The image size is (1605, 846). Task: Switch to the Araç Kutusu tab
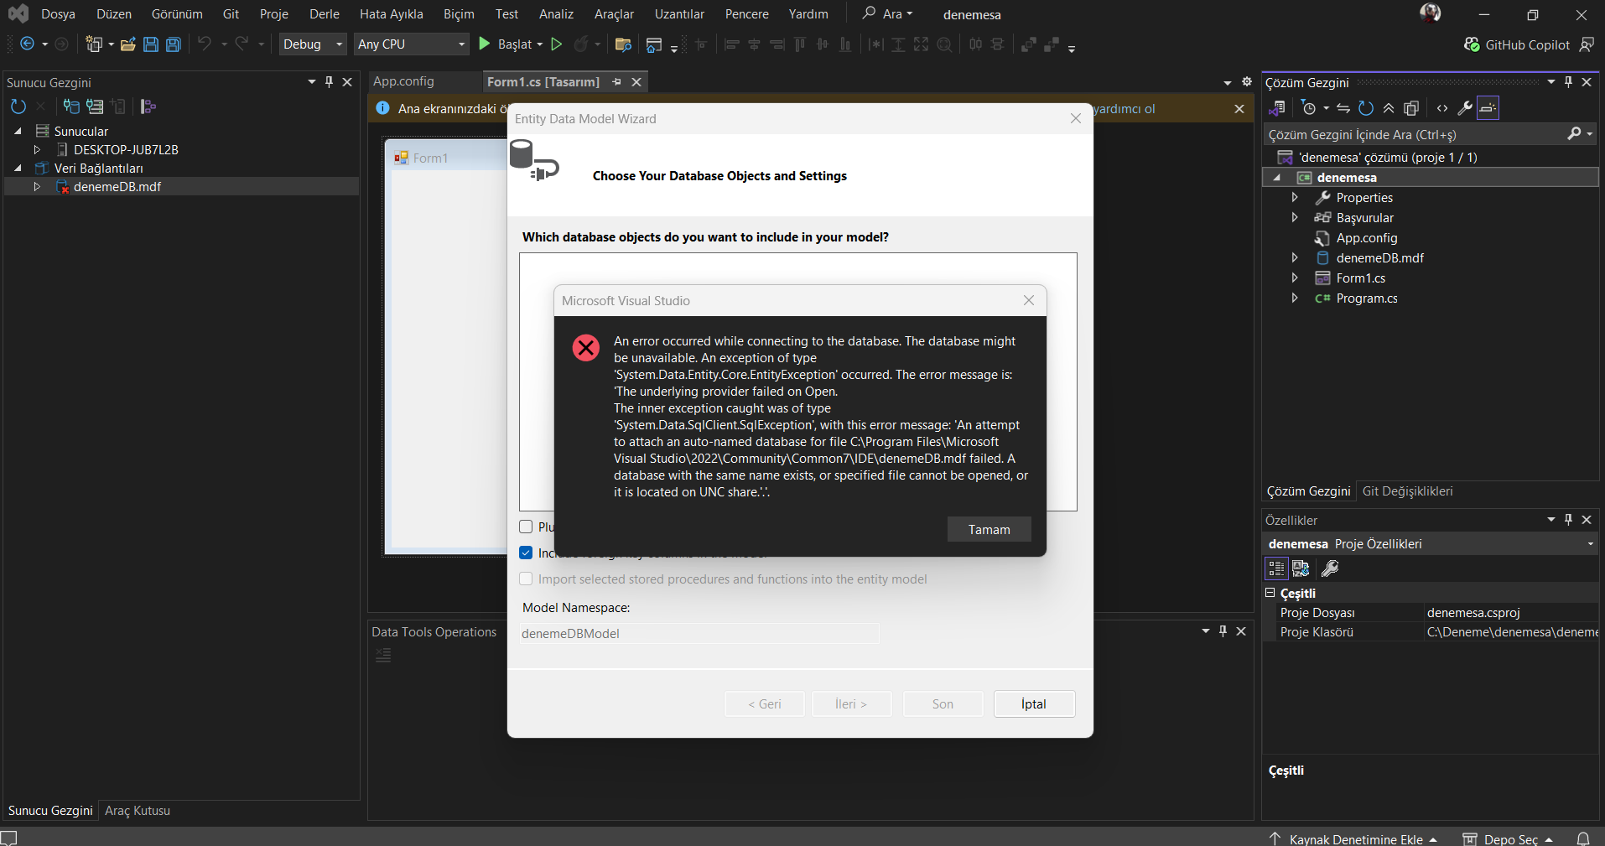click(x=138, y=811)
